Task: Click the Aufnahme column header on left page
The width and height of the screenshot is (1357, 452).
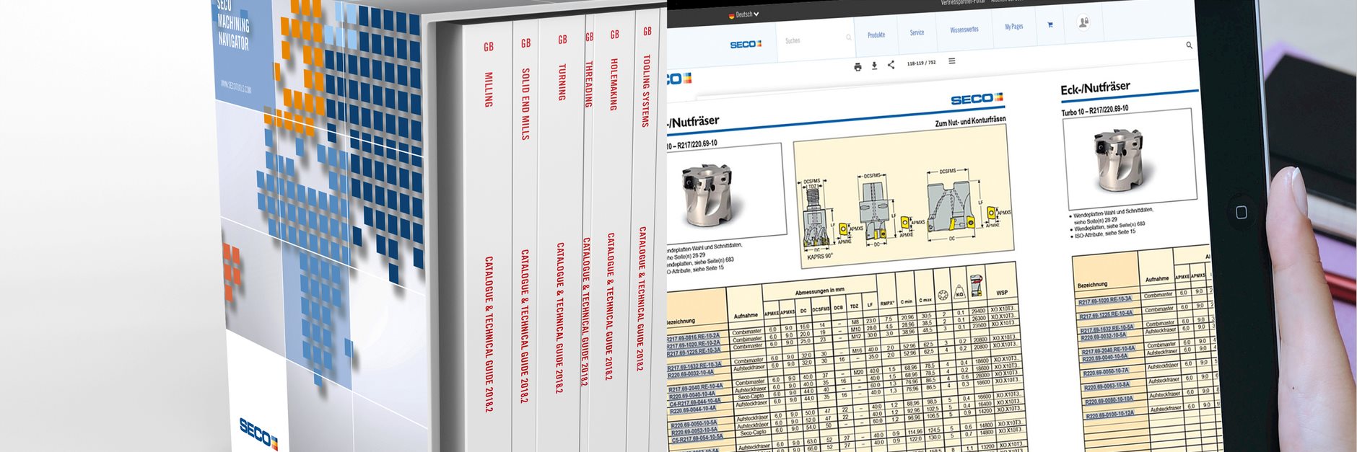Action: pos(746,315)
